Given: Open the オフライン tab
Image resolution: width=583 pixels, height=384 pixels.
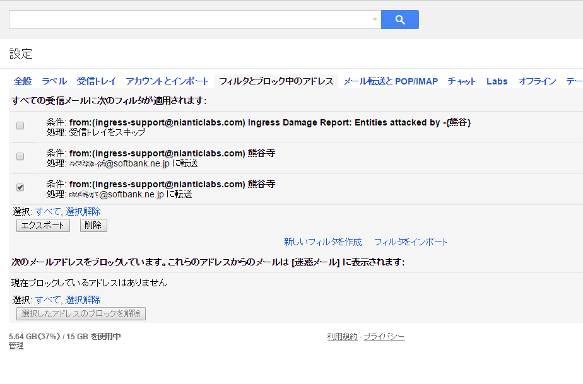Looking at the screenshot, I should (x=537, y=81).
